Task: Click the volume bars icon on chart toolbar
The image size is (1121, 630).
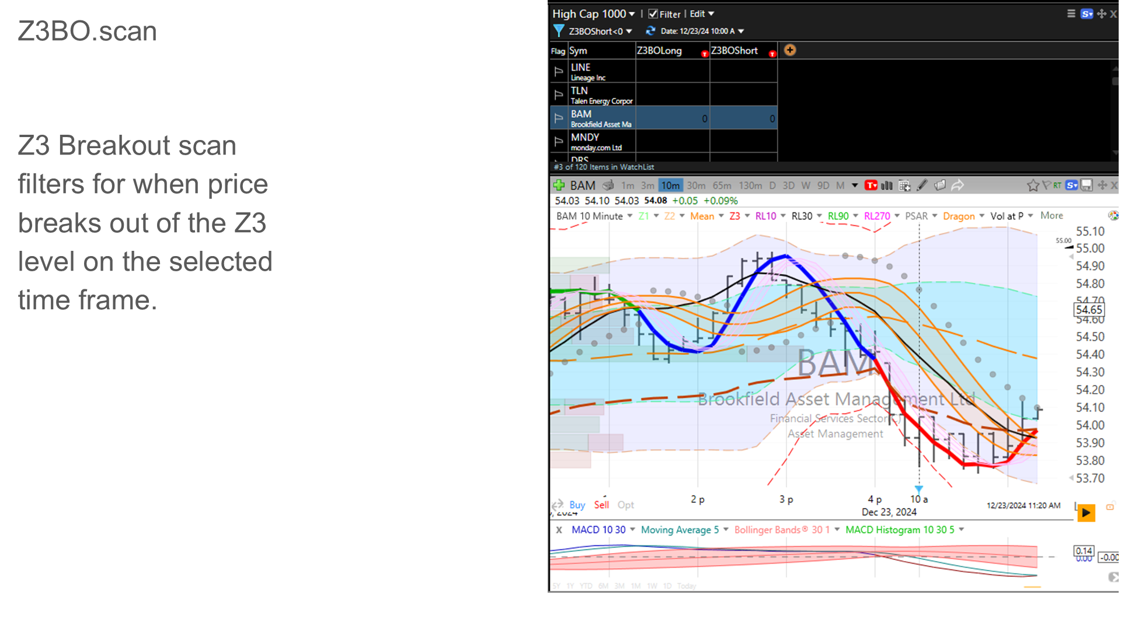Action: [887, 185]
